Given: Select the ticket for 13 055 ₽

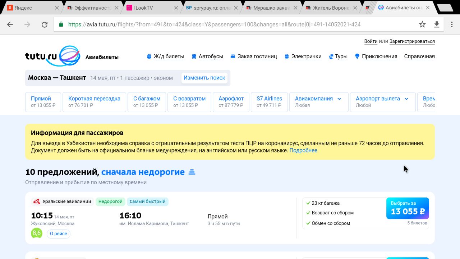Looking at the screenshot, I should coord(408,208).
